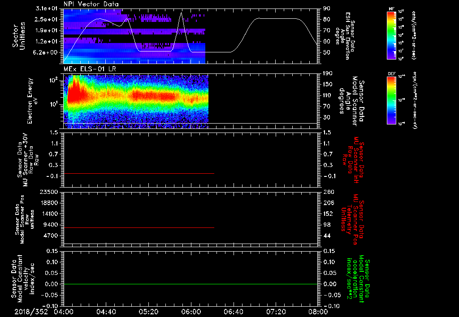Viewport: 459px width, 317px height.
Task: Click the 44 telemetry tick value
Action: [x=326, y=236]
